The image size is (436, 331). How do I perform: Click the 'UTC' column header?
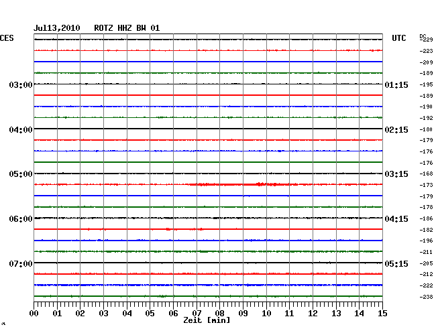(x=398, y=38)
